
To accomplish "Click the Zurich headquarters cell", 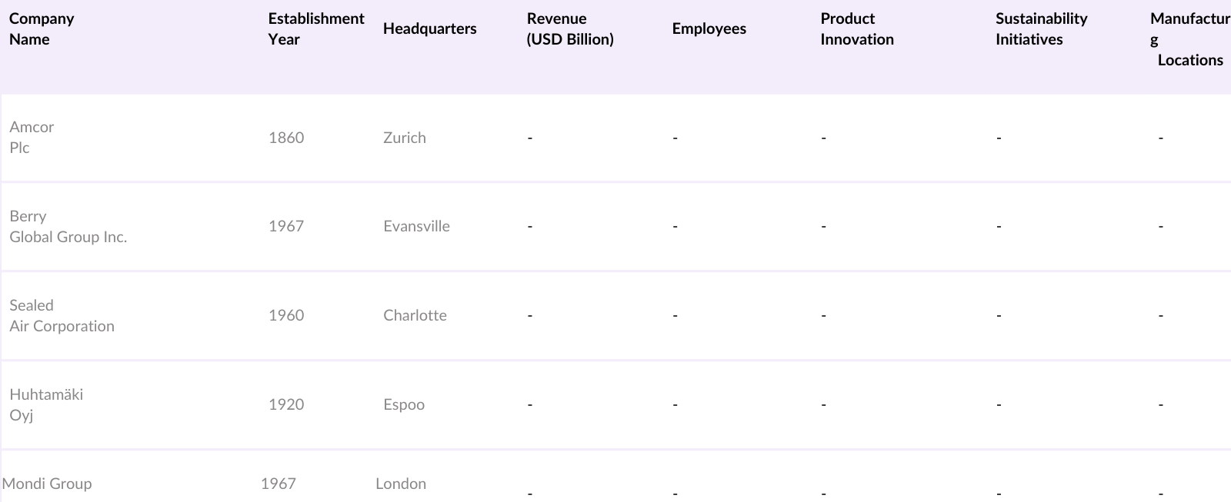I will pos(404,138).
